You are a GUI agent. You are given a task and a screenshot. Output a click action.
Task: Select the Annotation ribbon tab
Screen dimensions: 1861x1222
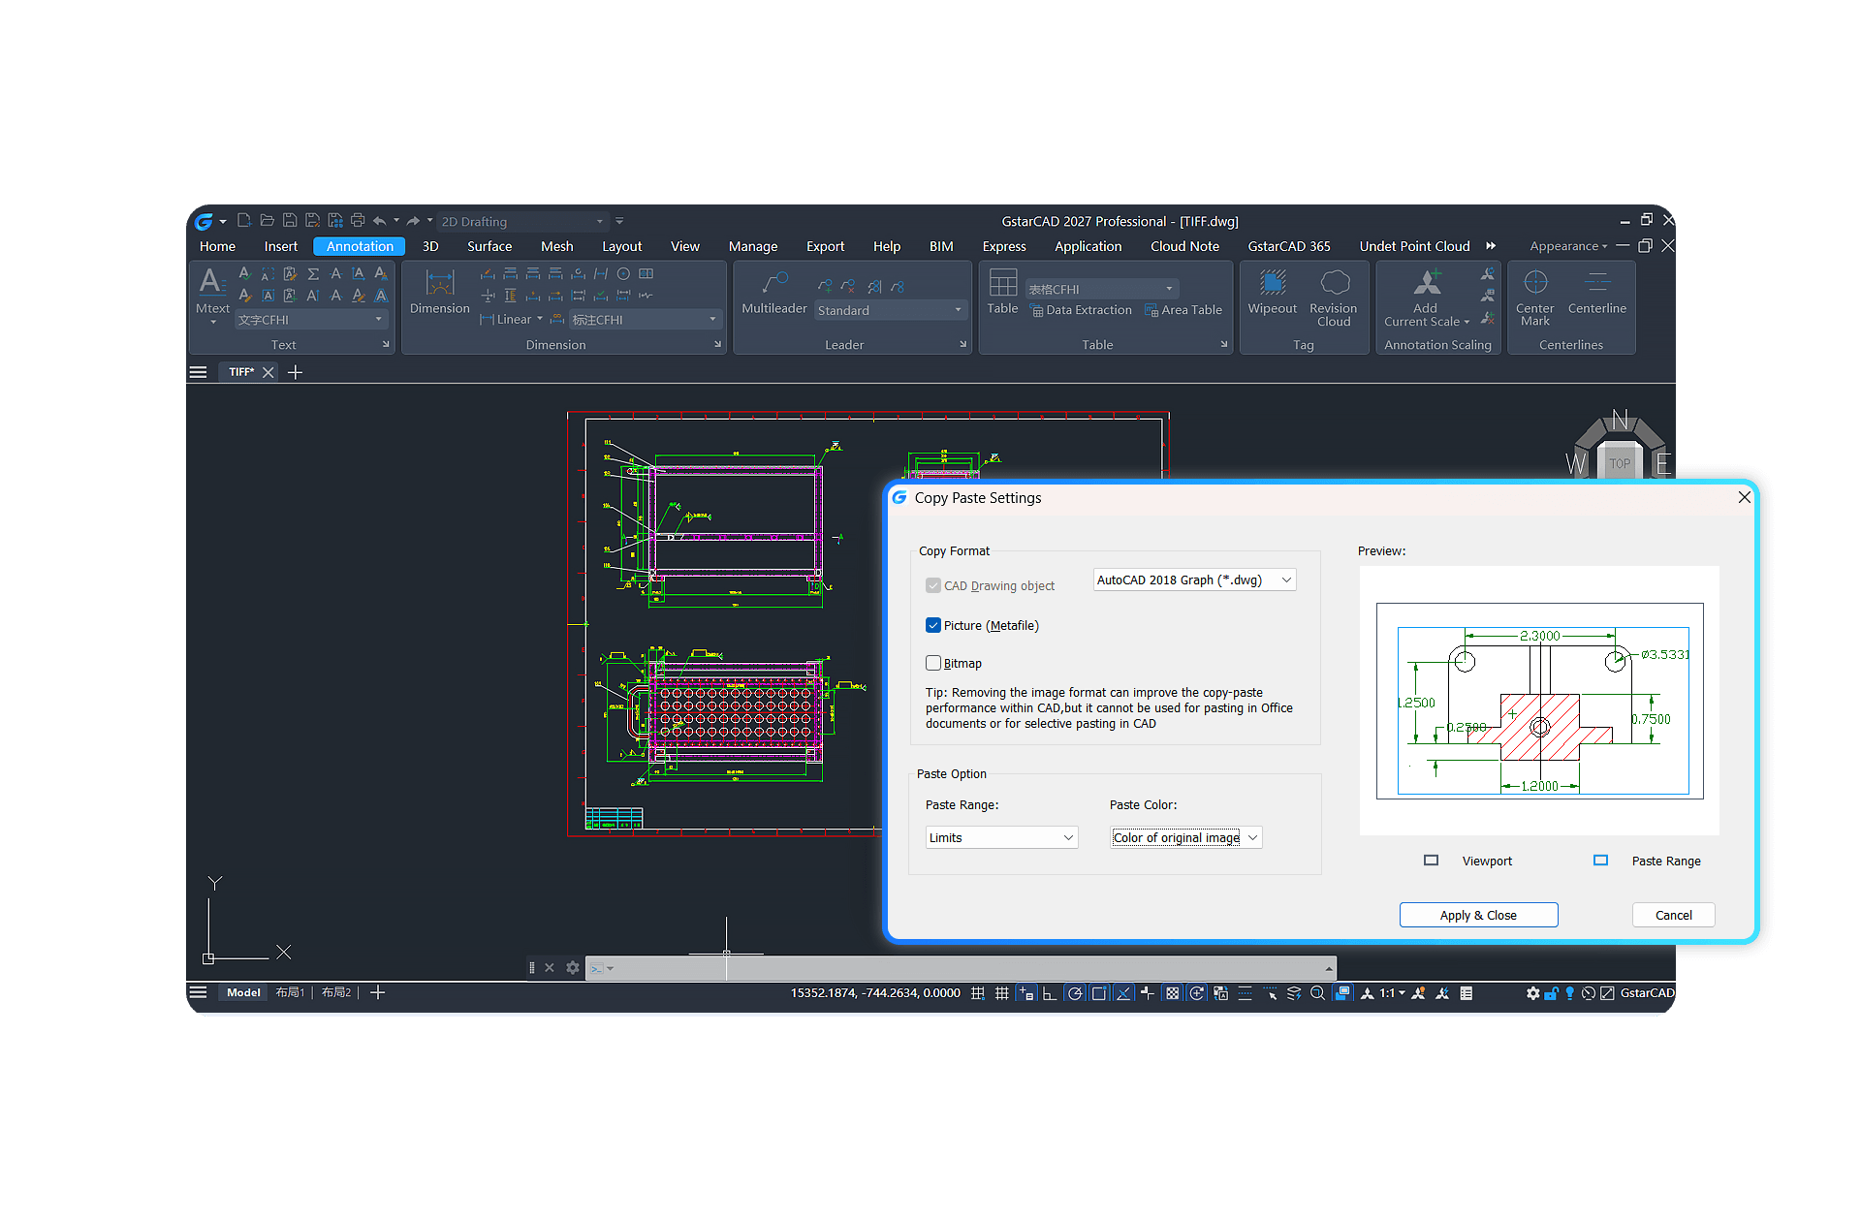pyautogui.click(x=360, y=246)
